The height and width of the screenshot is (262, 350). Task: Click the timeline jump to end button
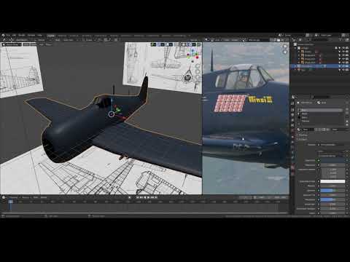pos(156,197)
